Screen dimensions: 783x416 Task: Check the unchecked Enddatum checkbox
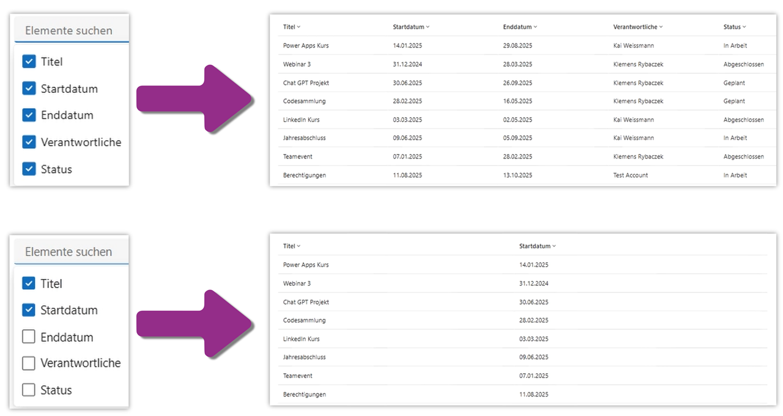coord(29,337)
